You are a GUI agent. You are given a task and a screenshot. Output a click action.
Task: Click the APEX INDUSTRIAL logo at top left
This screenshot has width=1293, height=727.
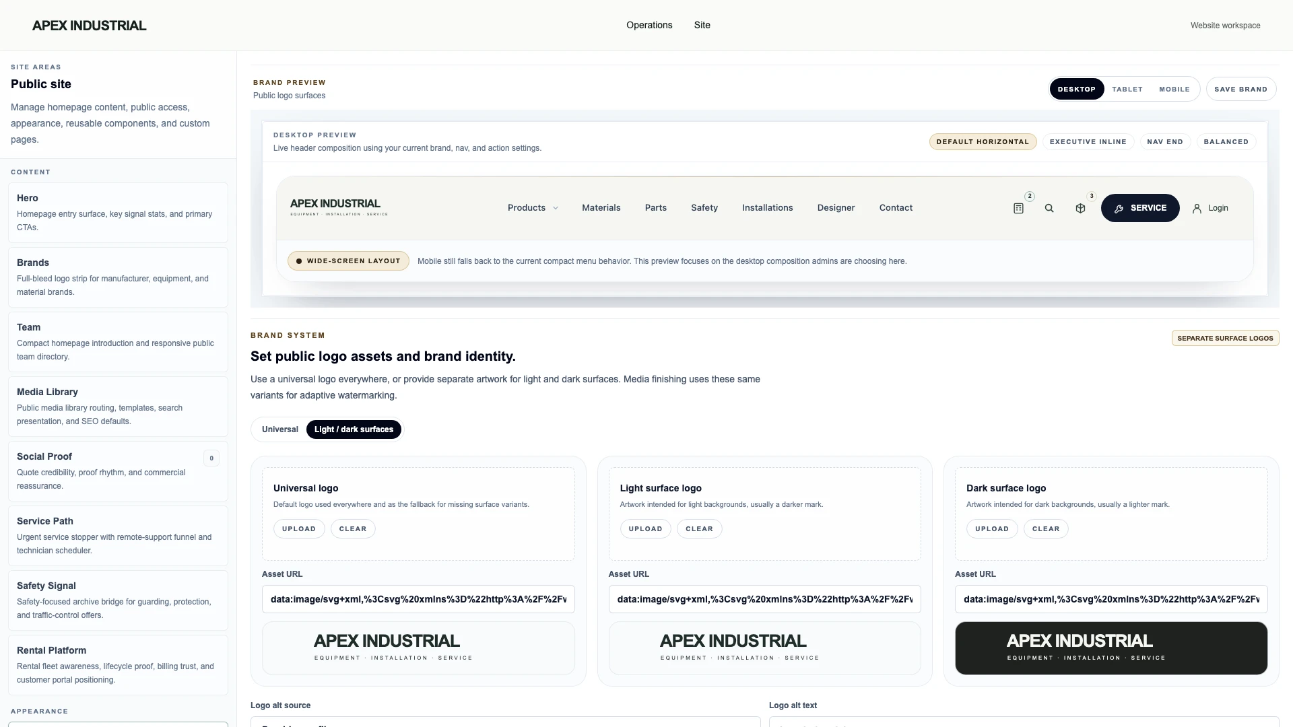pos(89,26)
